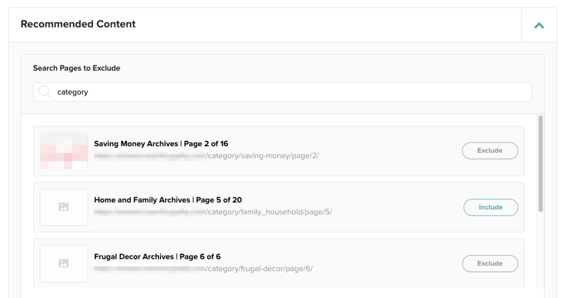567x298 pixels.
Task: Exclude the Frugal Decor Archives page
Action: click(490, 264)
